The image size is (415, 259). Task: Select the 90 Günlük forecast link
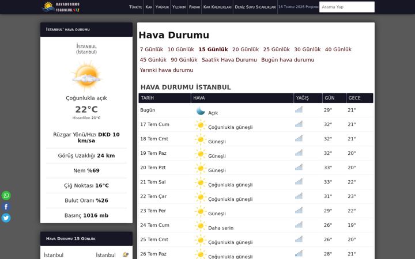[x=184, y=60]
